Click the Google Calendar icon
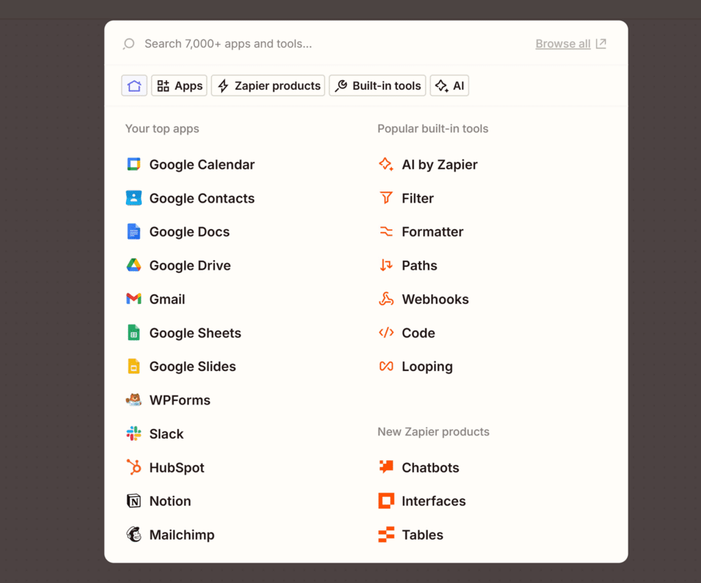Viewport: 701px width, 583px height. tap(133, 164)
